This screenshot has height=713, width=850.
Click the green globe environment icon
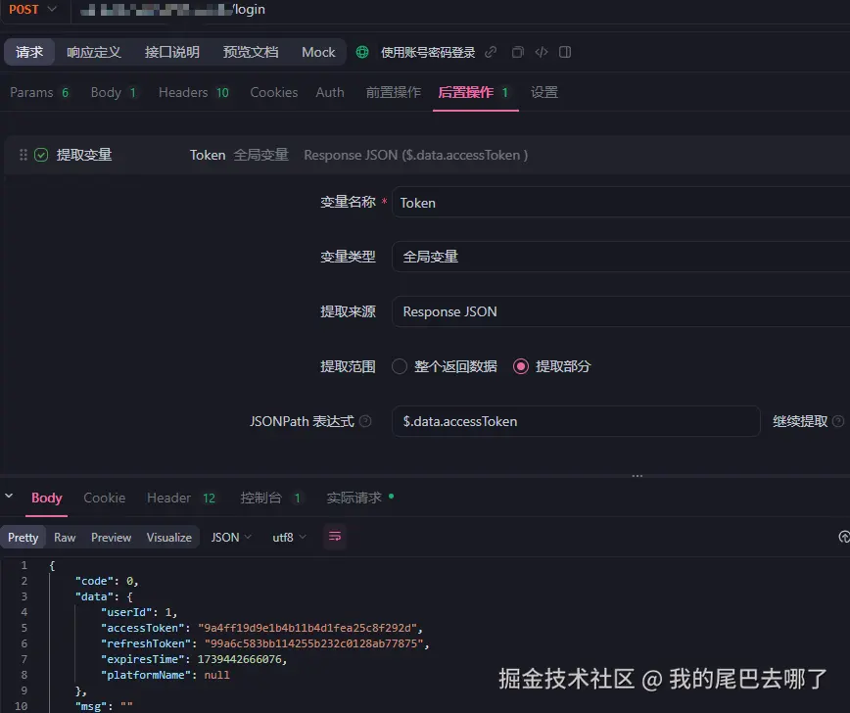pyautogui.click(x=362, y=52)
